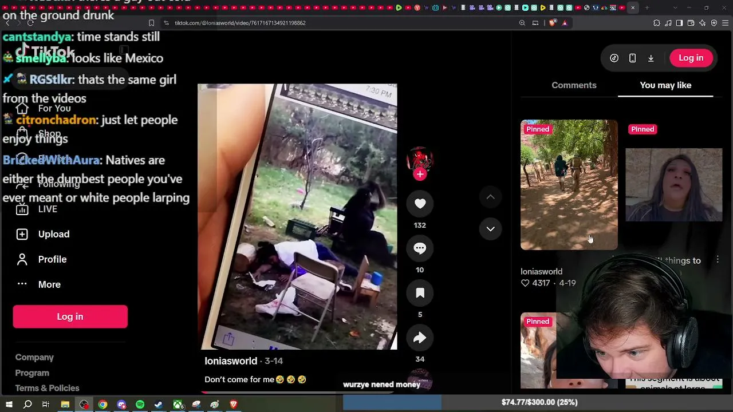733x412 pixels.
Task: Open Windows taskbar search
Action: coord(27,405)
